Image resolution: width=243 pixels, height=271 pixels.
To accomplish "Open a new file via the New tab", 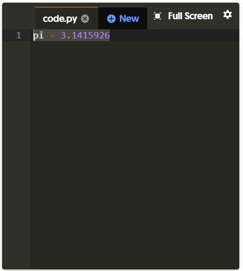I will pos(123,19).
